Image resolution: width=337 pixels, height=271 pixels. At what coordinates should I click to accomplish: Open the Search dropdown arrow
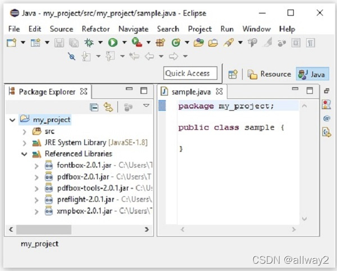tap(240, 42)
